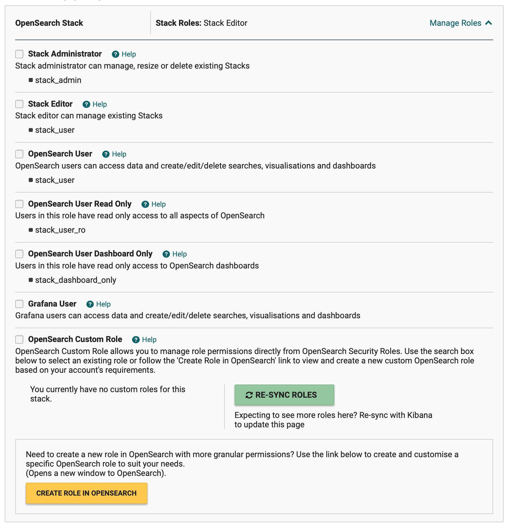Viewport: 508px width, 524px height.
Task: Click the Help link for Stack Editor
Action: pyautogui.click(x=99, y=104)
